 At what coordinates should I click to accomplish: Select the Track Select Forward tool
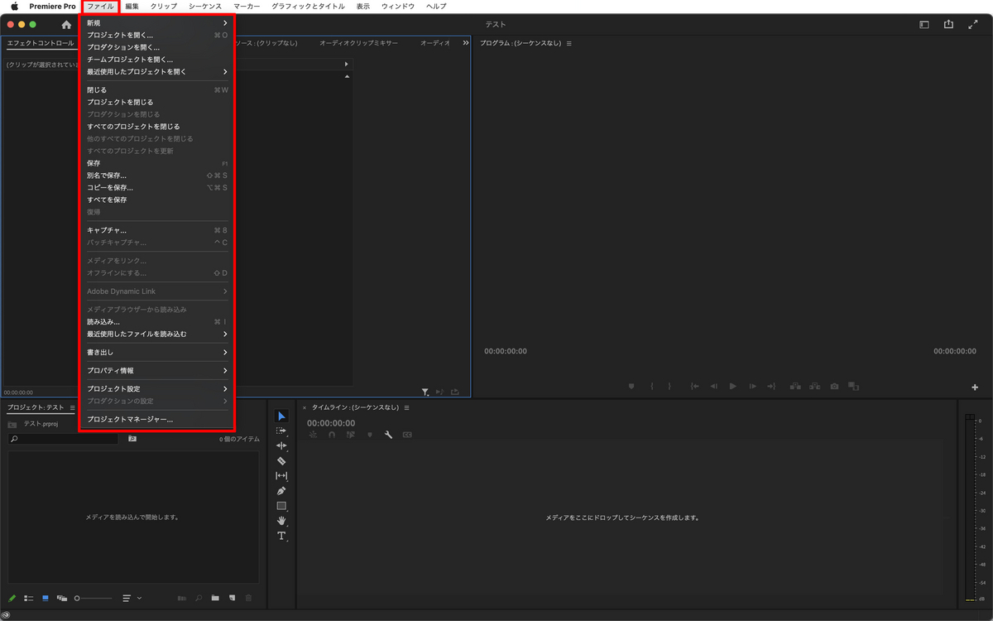click(281, 431)
